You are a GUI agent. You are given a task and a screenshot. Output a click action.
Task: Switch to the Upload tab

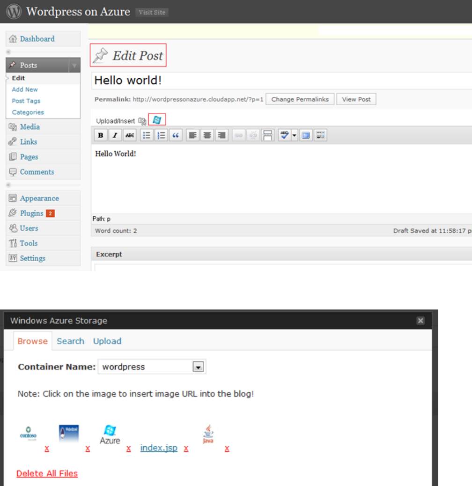click(x=107, y=341)
